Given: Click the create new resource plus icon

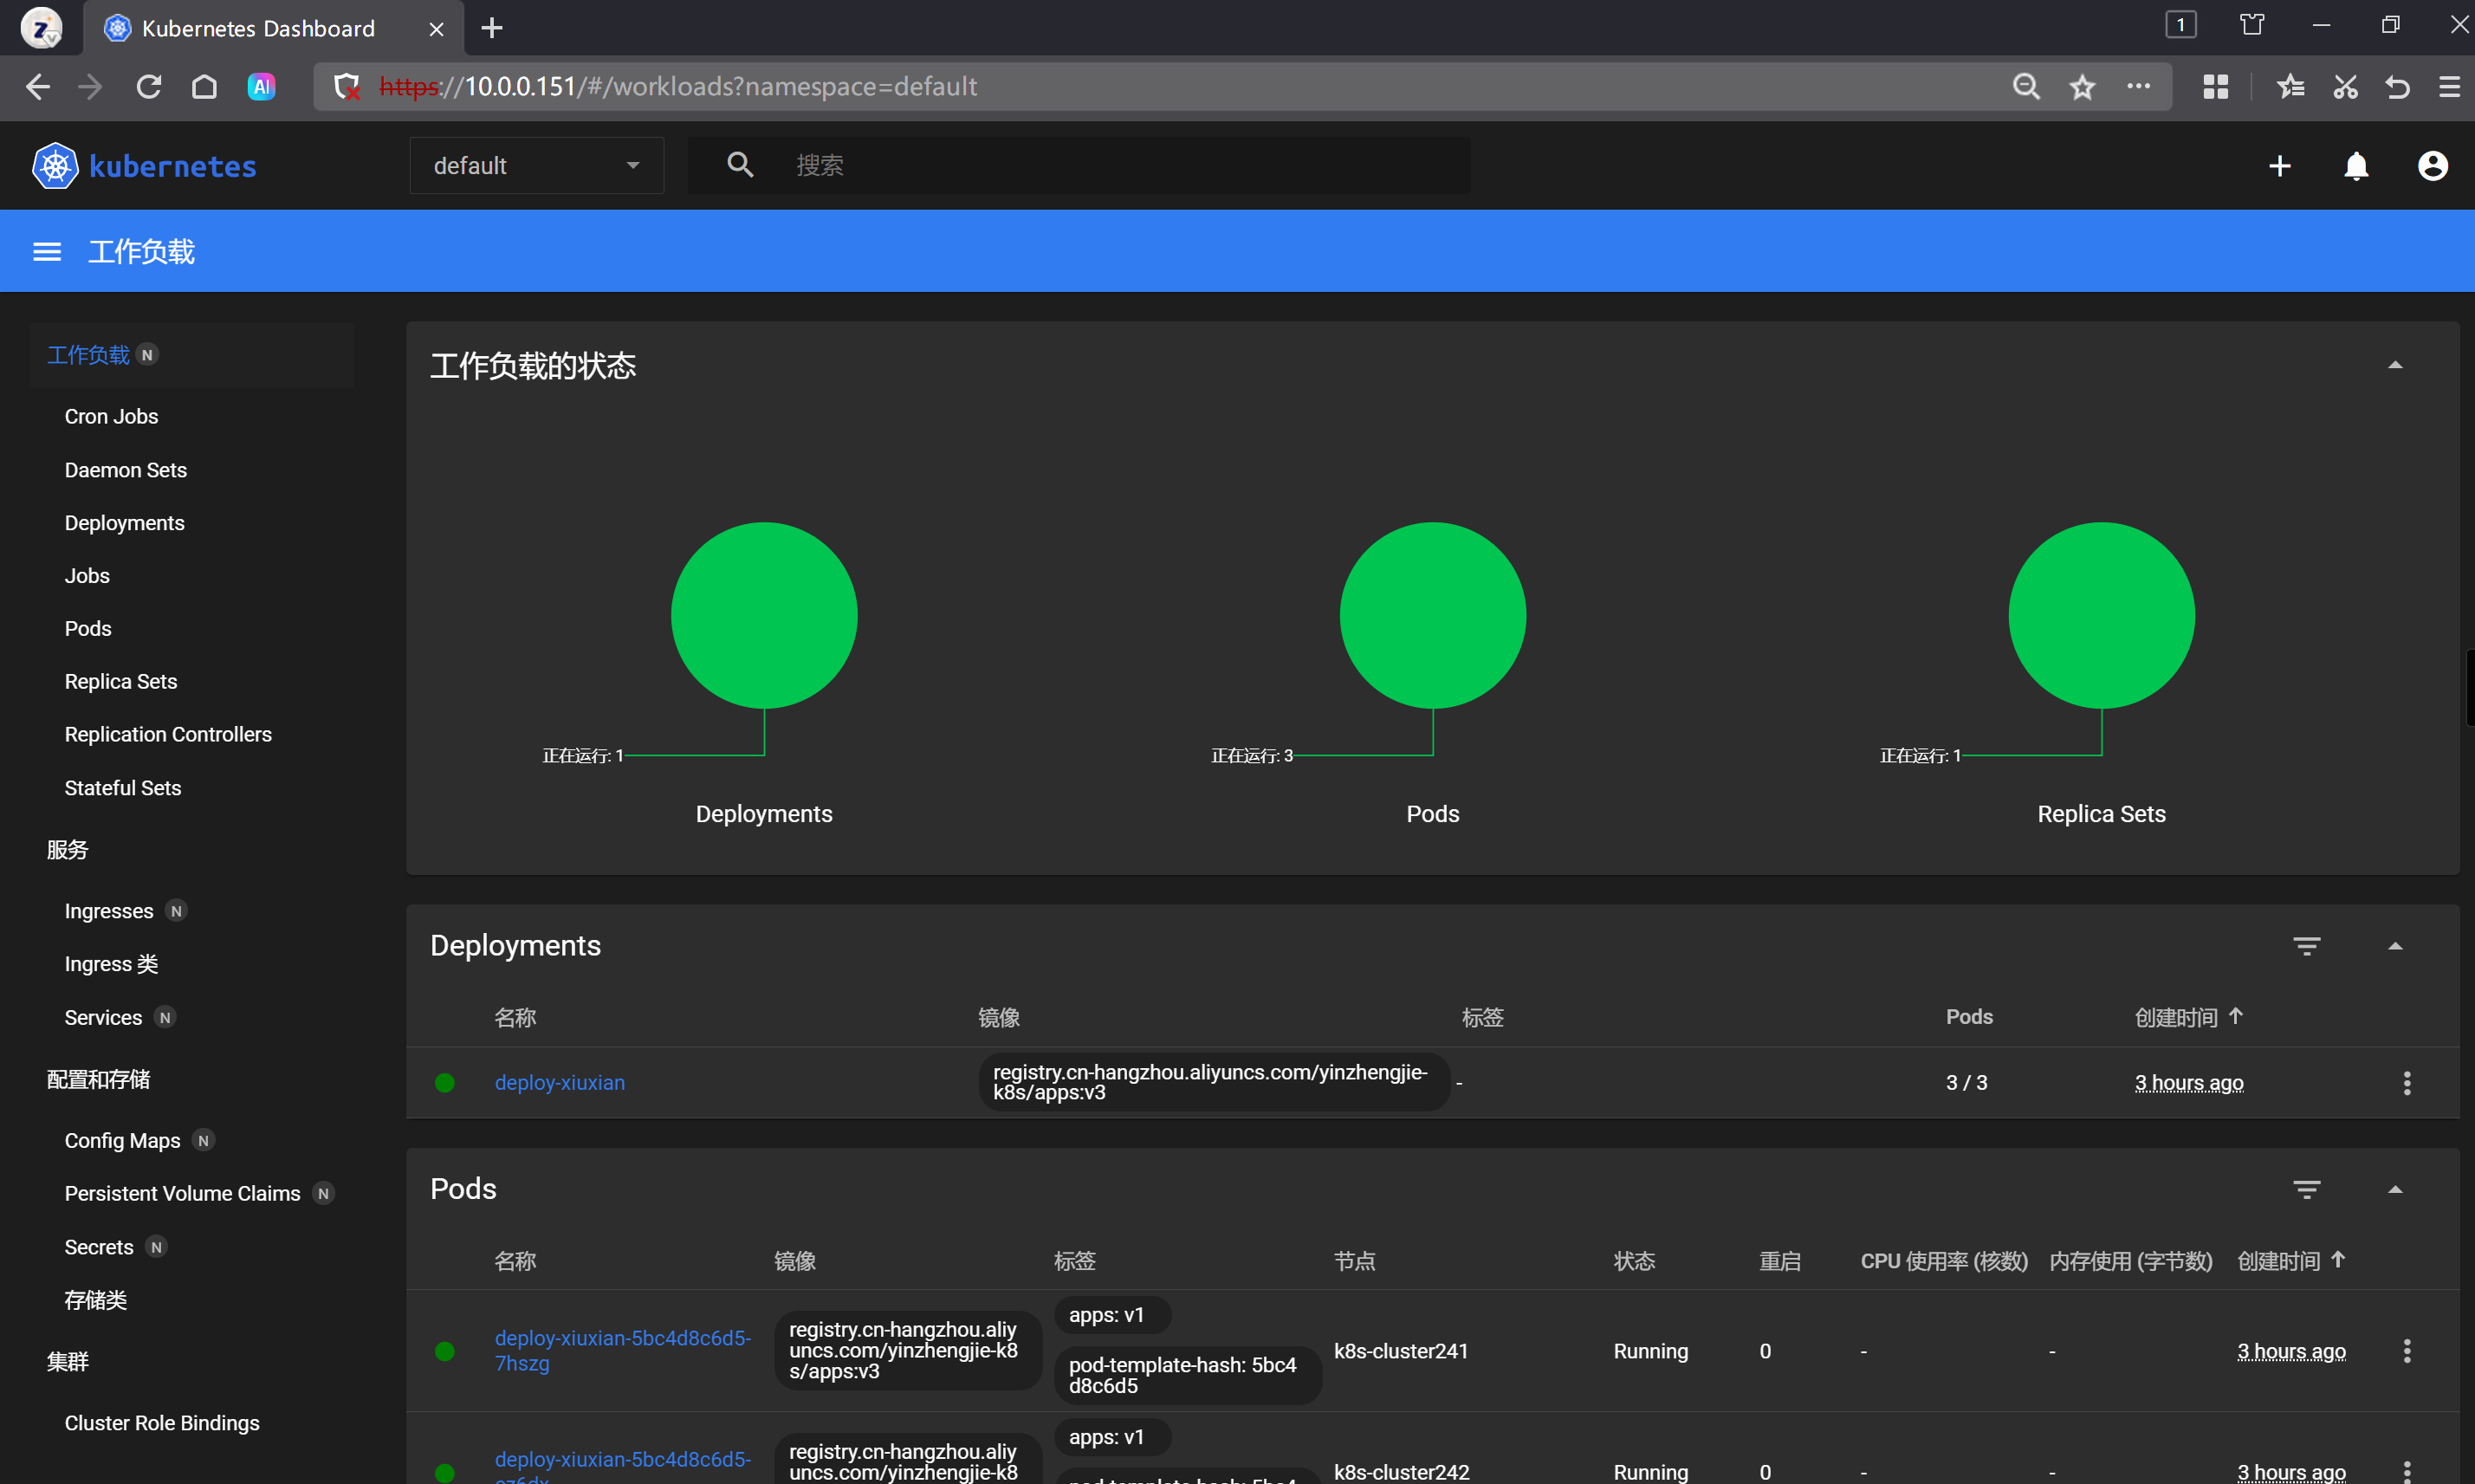Looking at the screenshot, I should (x=2279, y=166).
